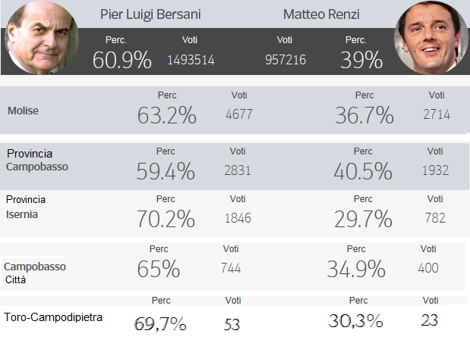Click the 40.5% Campobasso province percentage
Image resolution: width=470 pixels, height=340 pixels.
click(x=363, y=171)
